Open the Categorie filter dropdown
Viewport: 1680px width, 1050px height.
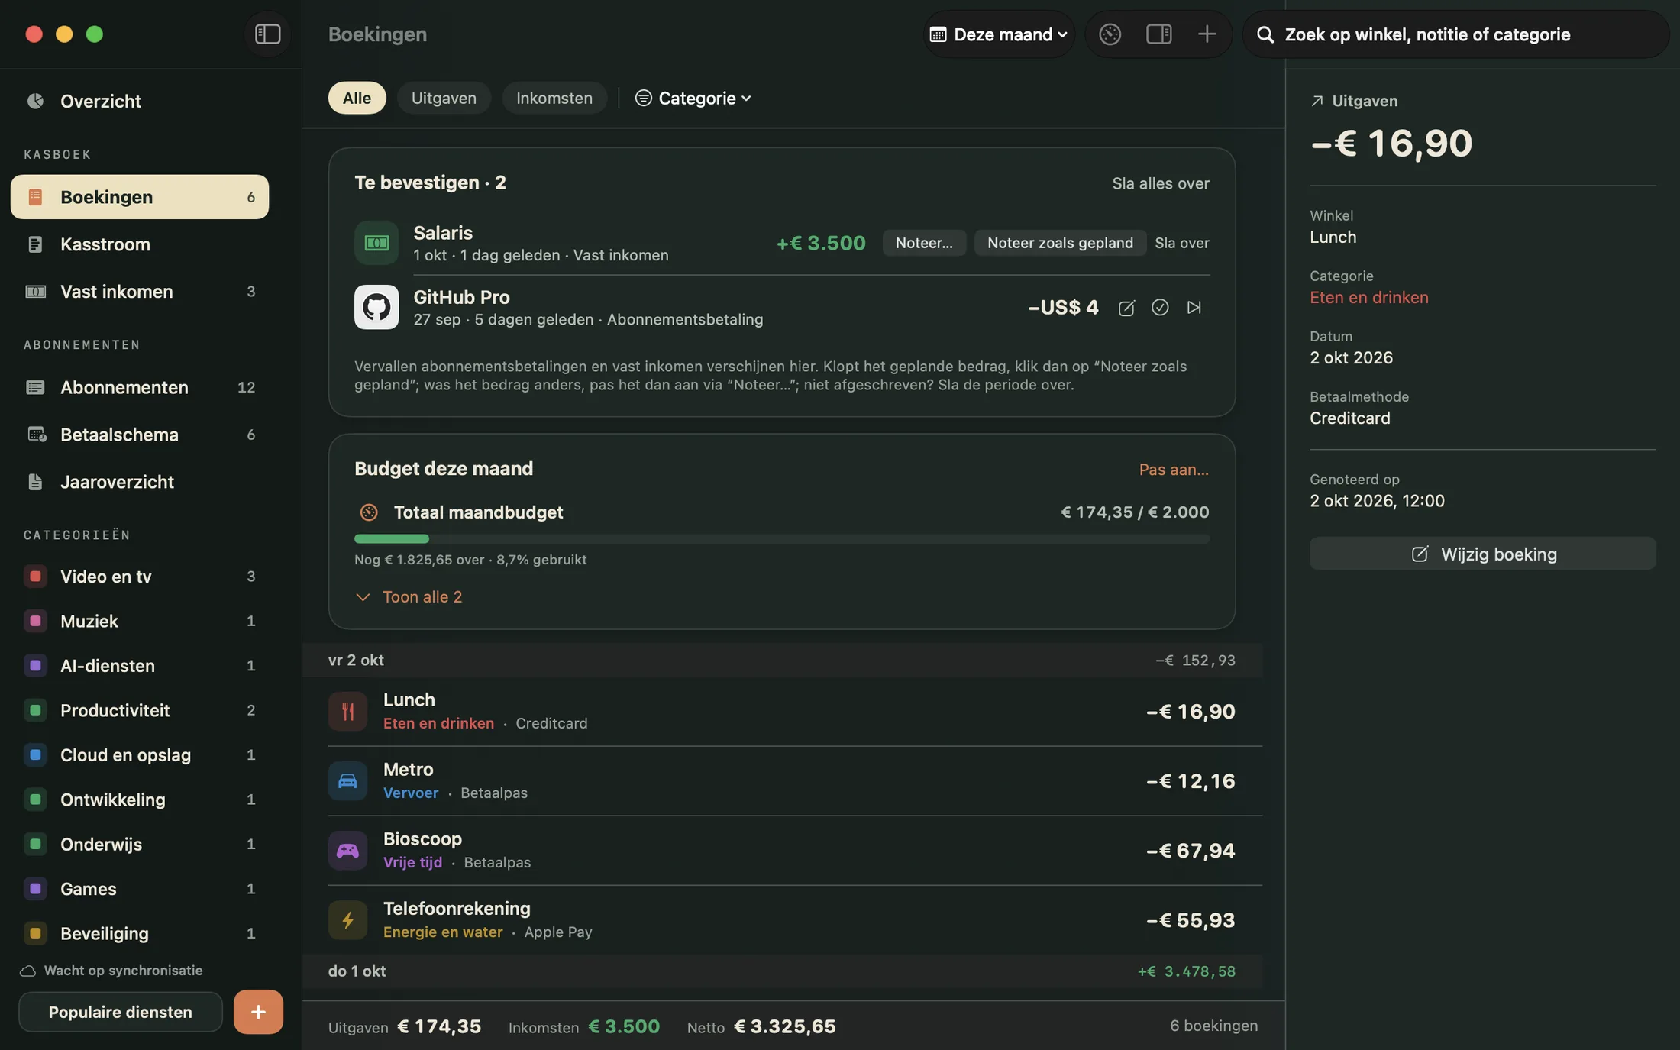[693, 99]
